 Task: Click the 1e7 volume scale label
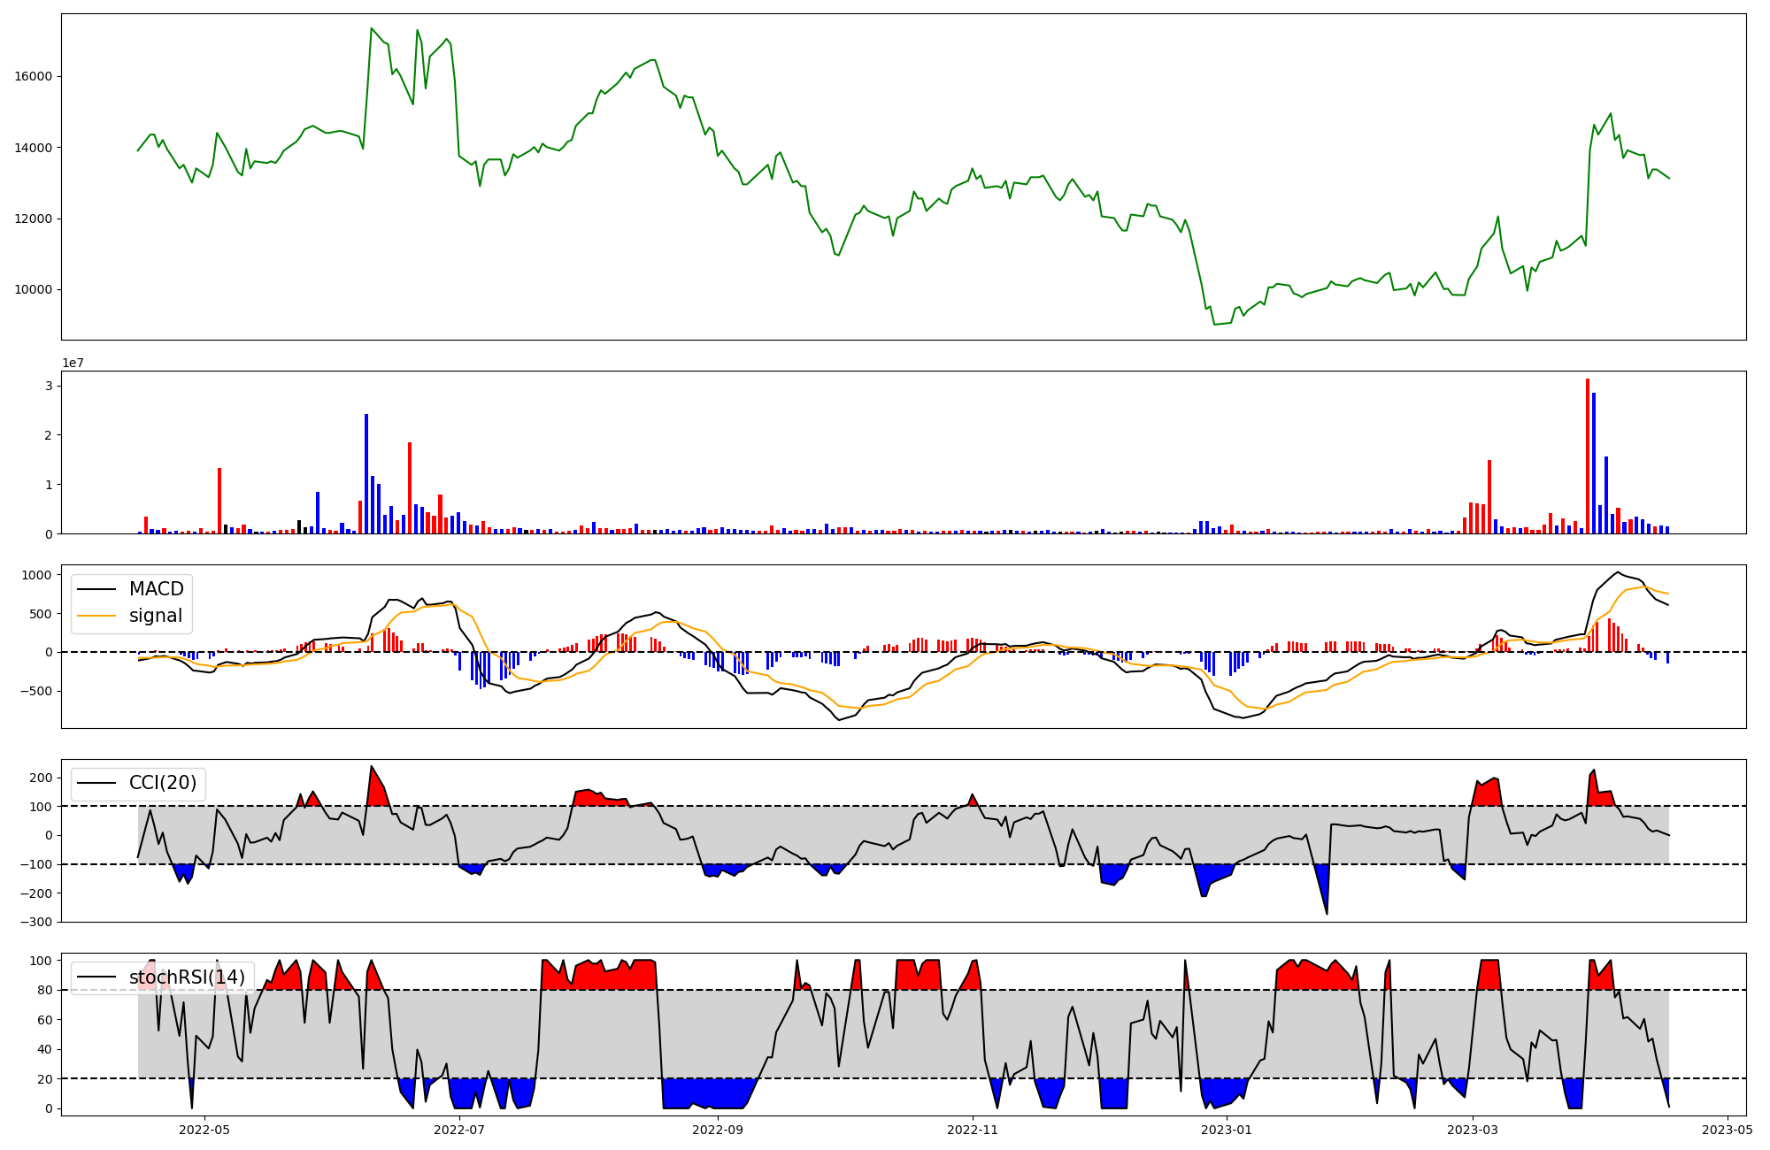pos(73,363)
